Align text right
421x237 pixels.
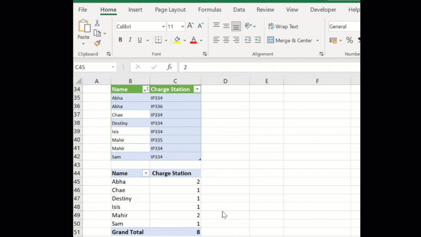[236, 40]
